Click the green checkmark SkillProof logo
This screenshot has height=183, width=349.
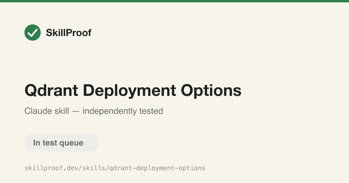(33, 33)
